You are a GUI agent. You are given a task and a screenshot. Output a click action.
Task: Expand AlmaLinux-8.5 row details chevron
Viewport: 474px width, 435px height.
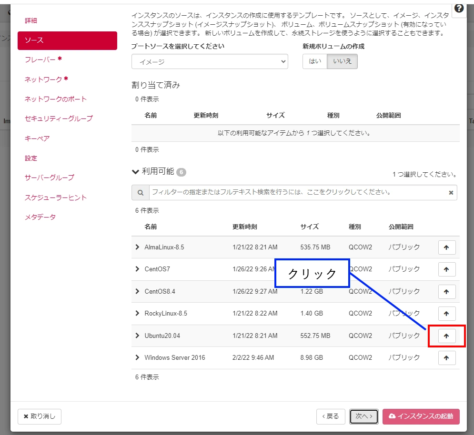[138, 247]
